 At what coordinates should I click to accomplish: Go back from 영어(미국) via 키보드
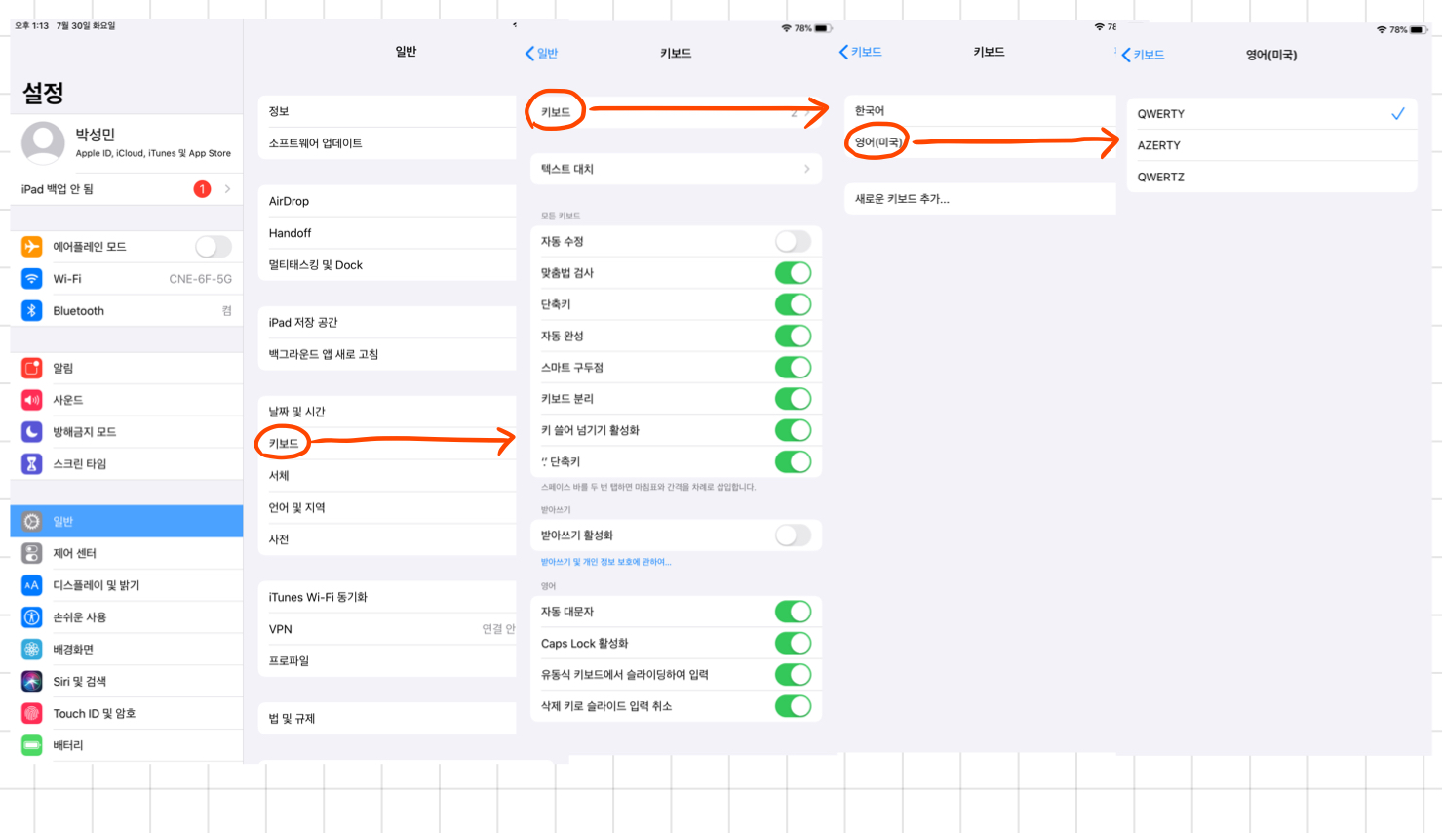tap(1143, 55)
